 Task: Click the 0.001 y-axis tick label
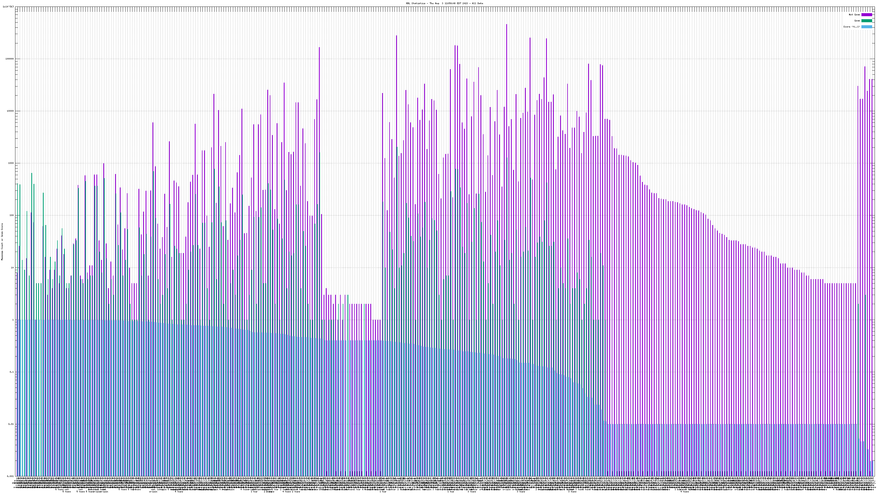[10, 476]
